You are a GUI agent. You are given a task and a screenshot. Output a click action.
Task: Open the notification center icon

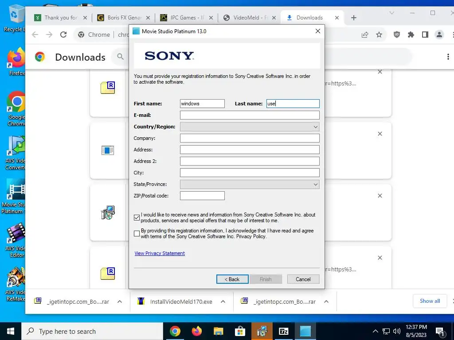click(440, 331)
